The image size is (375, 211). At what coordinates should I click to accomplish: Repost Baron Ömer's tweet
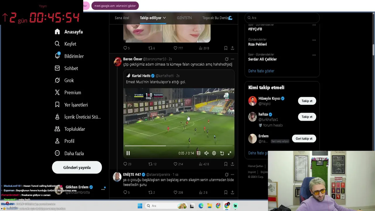click(152, 164)
